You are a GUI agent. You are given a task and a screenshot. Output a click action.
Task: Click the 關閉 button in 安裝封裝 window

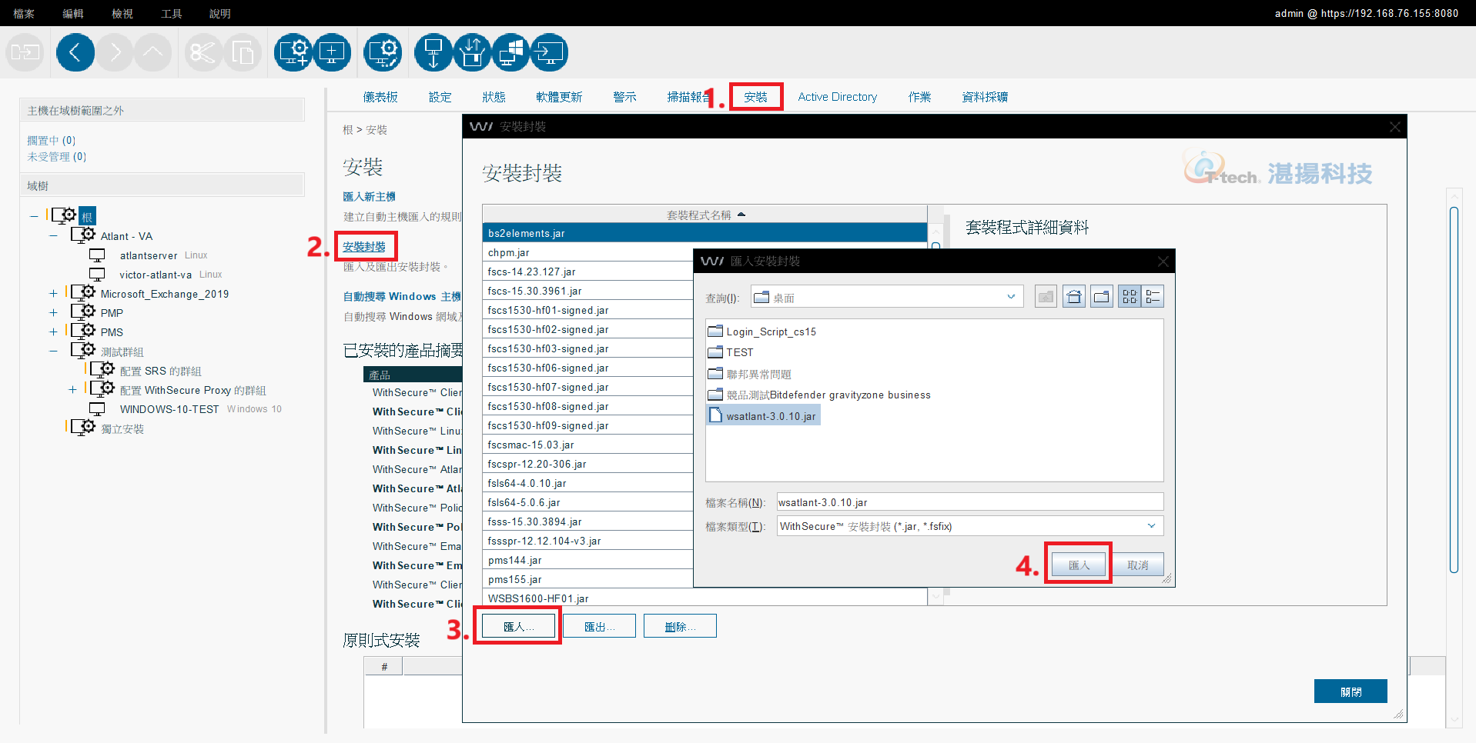click(1350, 691)
